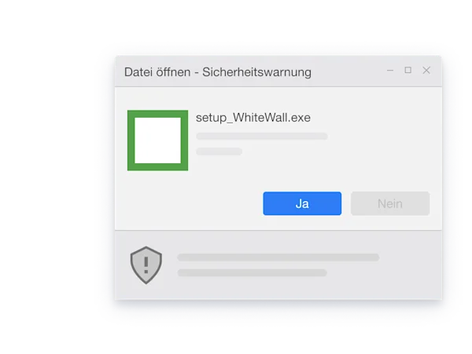Select the setup_WhiteWall.exe file name text
472x354 pixels.
click(x=253, y=118)
